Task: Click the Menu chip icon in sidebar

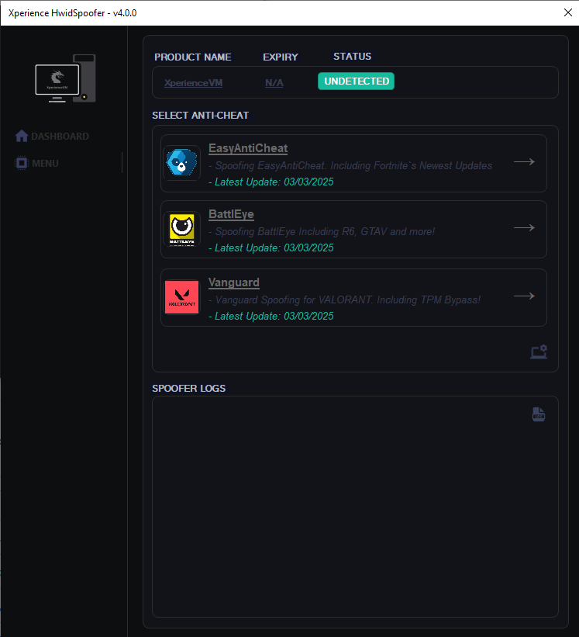Action: point(22,163)
